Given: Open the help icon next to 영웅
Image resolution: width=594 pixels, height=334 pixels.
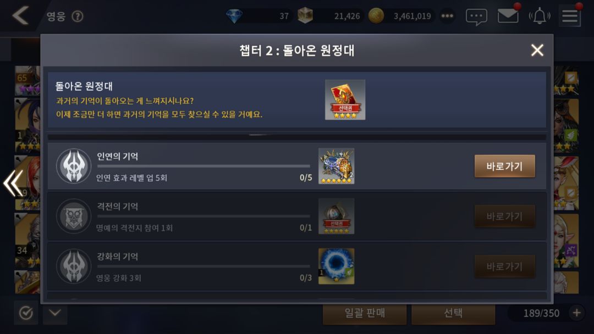Looking at the screenshot, I should pos(78,16).
